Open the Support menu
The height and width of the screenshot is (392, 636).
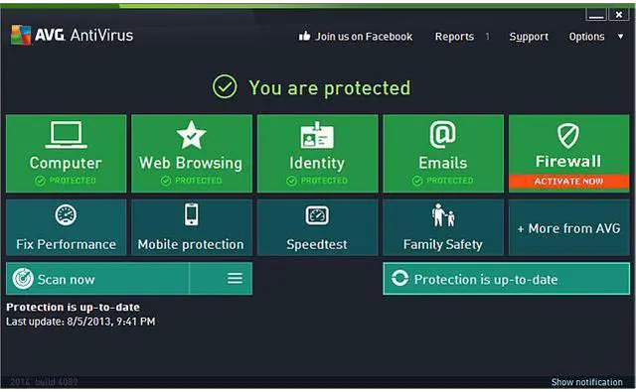(529, 37)
